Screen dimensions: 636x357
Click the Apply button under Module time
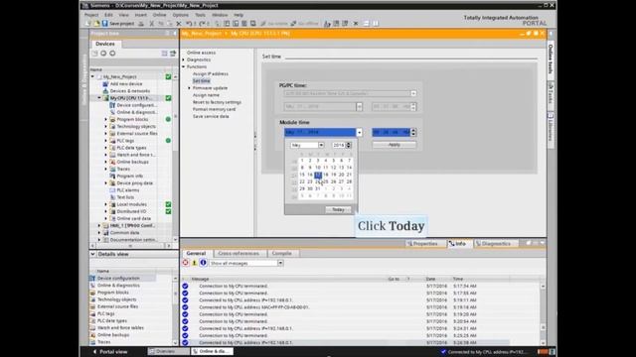coord(394,145)
